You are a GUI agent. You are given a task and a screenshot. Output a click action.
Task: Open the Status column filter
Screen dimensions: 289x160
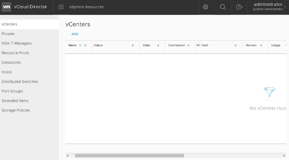click(x=133, y=45)
